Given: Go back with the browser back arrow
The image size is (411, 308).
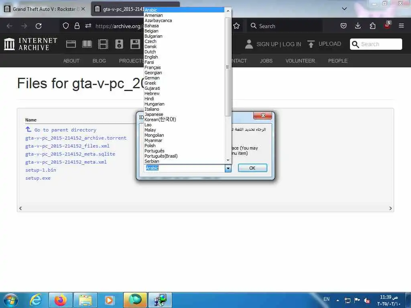Looking at the screenshot, I should pos(10,26).
